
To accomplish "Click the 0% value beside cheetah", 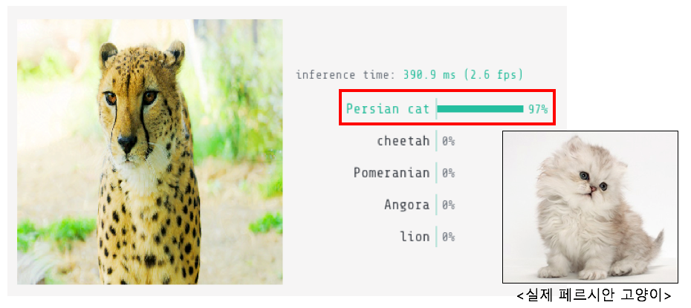I will tap(448, 141).
